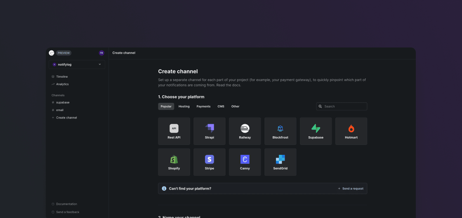Open Analytics in the sidebar
Screen dimensions: 462x218
coord(62,84)
